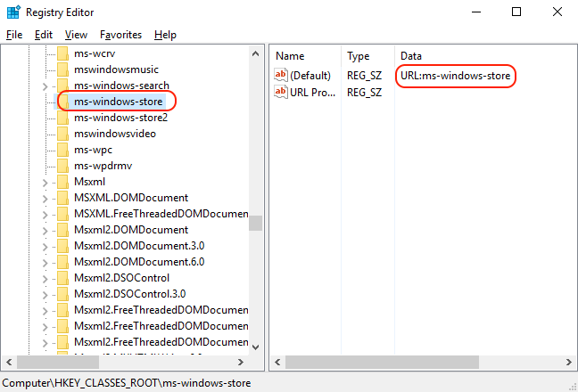Expand the Msxml2.DSOControl.3.0 key
Image resolution: width=578 pixels, height=392 pixels.
click(45, 295)
